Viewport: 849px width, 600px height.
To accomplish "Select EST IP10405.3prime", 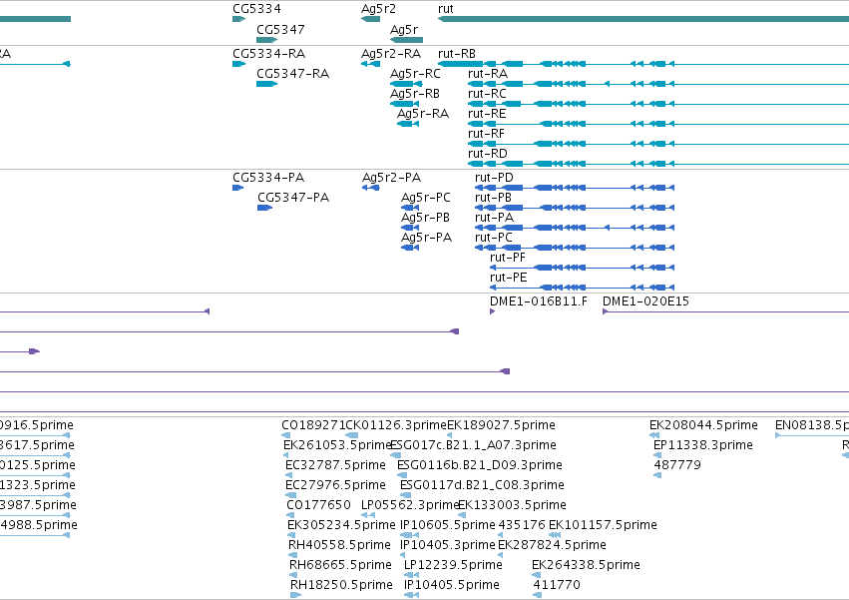I will pyautogui.click(x=403, y=555).
